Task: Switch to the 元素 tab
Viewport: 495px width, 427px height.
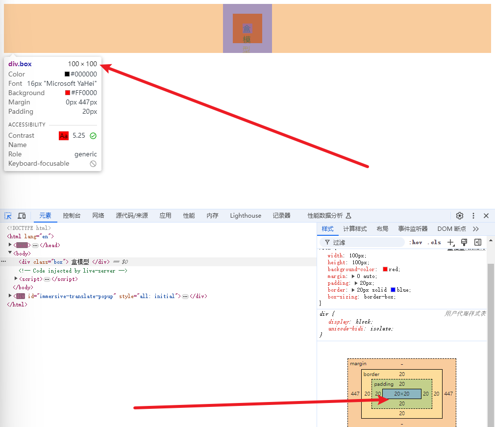Action: pyautogui.click(x=45, y=216)
